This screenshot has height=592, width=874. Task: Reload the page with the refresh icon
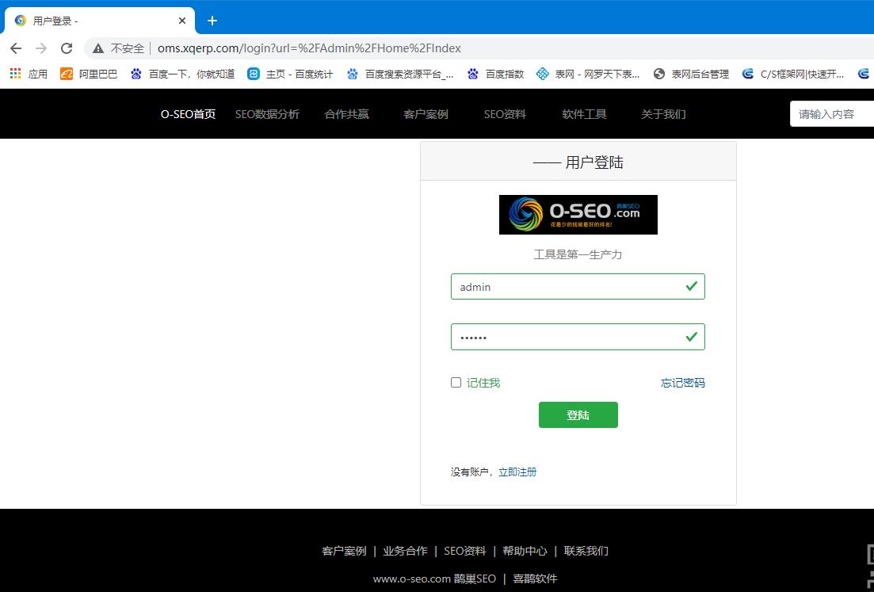pos(67,48)
